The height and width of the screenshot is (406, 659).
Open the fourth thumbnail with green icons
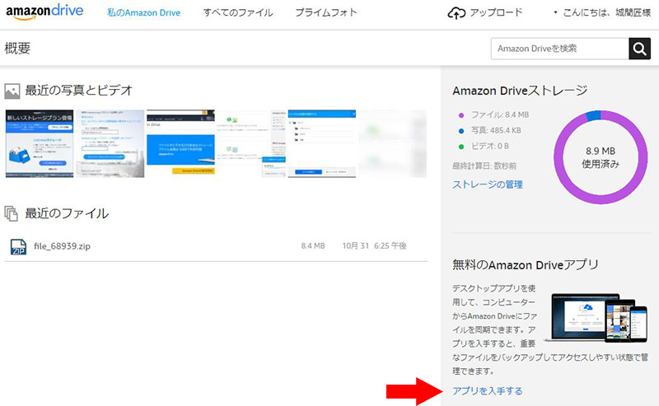point(251,144)
